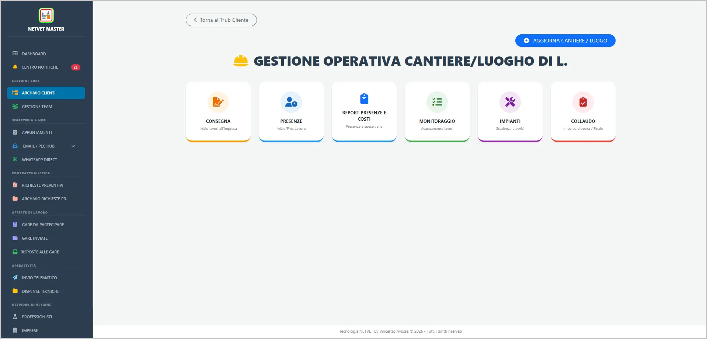The height and width of the screenshot is (339, 707).
Task: Click the NETVET MASTER logo icon
Action: point(46,15)
